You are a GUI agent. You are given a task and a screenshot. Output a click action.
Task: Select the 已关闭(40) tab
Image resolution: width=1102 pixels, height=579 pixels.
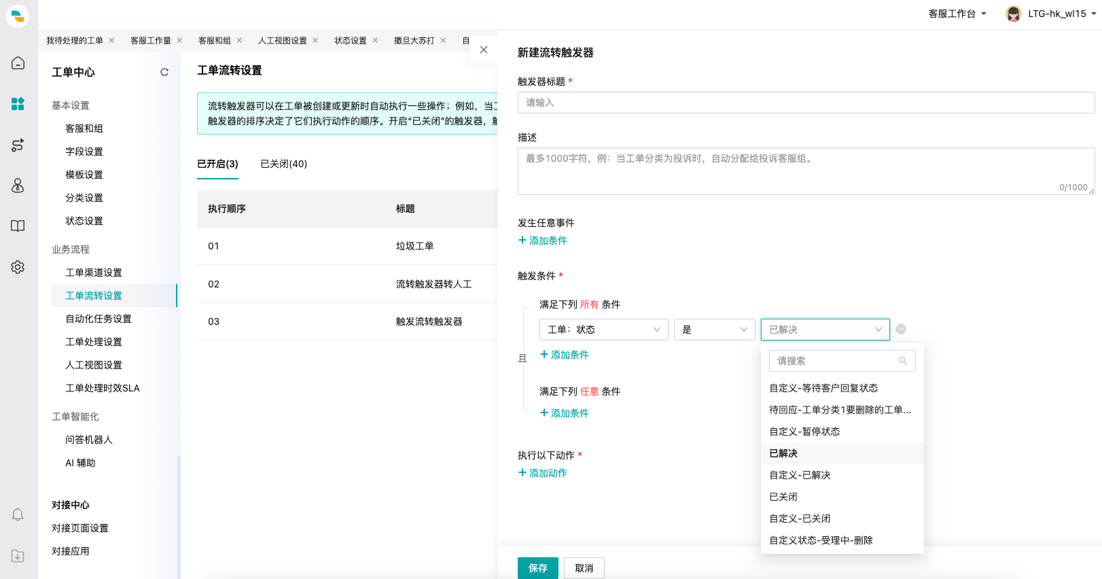point(284,164)
